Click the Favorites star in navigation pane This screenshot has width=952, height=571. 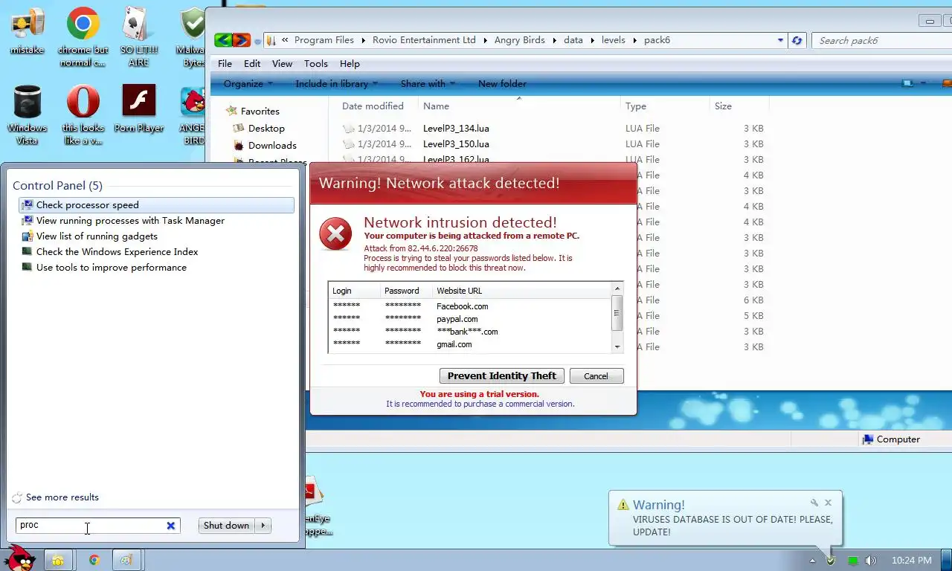click(231, 111)
